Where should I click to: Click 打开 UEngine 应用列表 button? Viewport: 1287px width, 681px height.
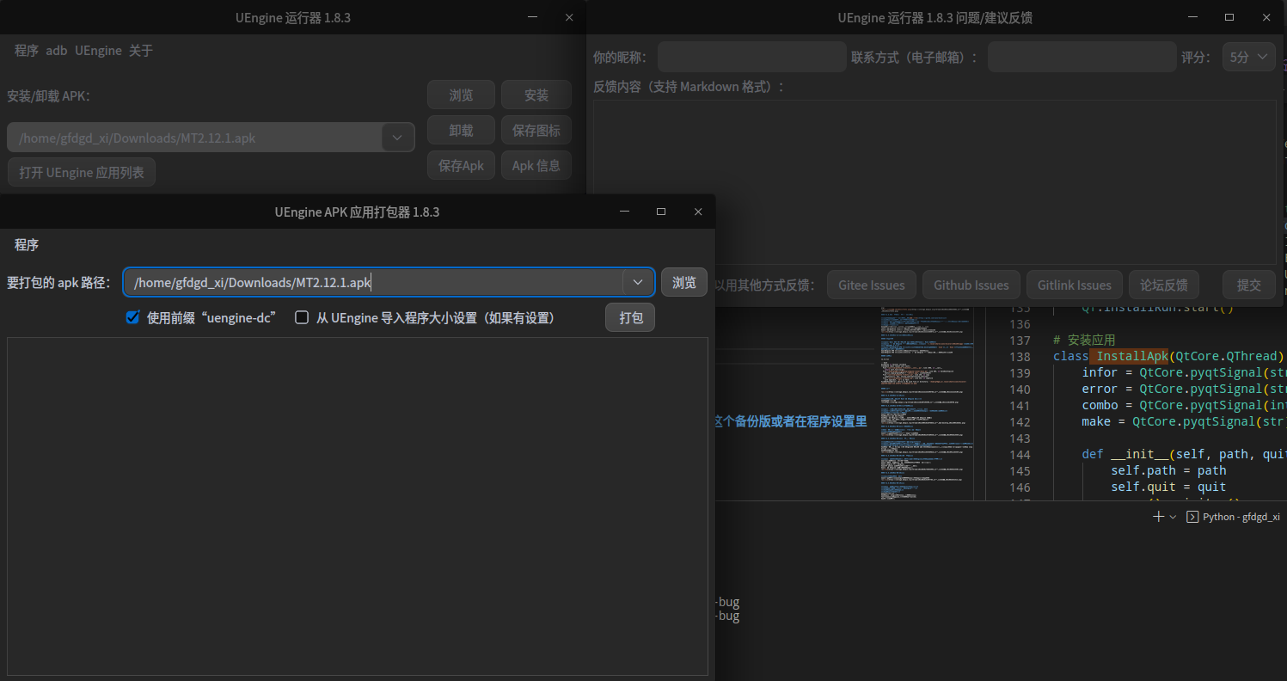(82, 172)
